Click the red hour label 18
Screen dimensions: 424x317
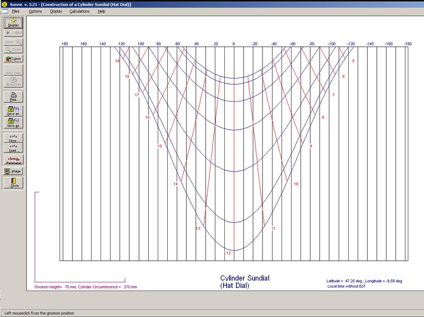pos(127,76)
